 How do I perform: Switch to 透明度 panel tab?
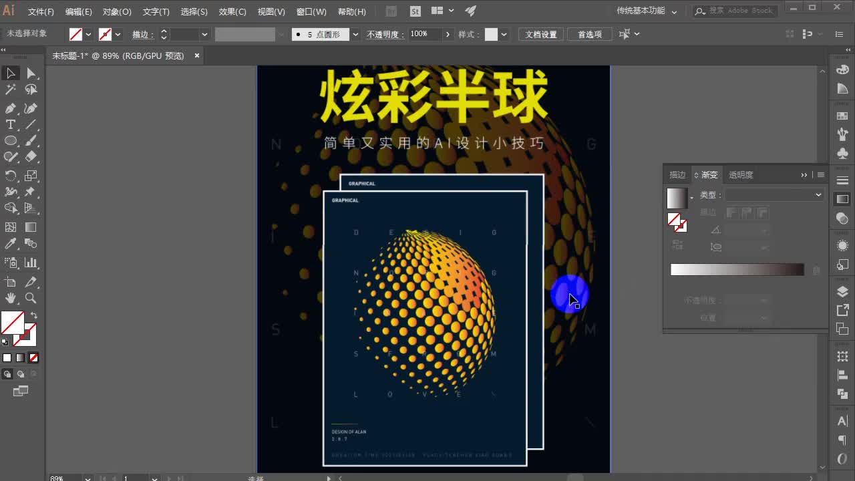(x=741, y=175)
